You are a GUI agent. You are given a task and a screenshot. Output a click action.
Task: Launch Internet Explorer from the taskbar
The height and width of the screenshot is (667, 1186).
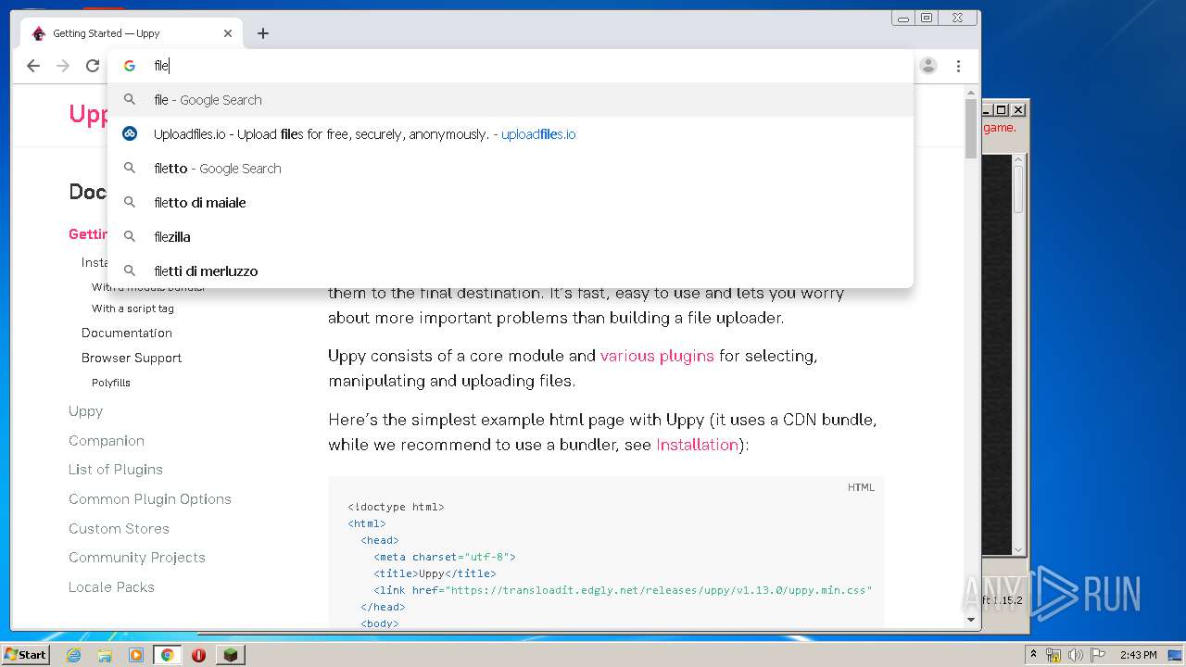click(73, 655)
